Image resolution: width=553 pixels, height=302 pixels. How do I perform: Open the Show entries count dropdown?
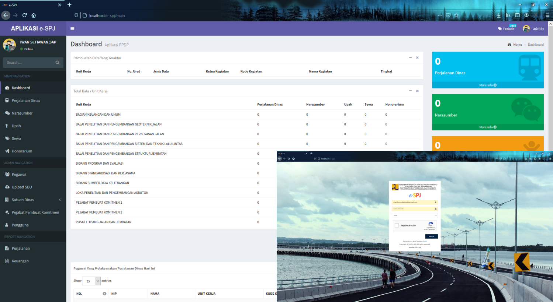pyautogui.click(x=91, y=281)
